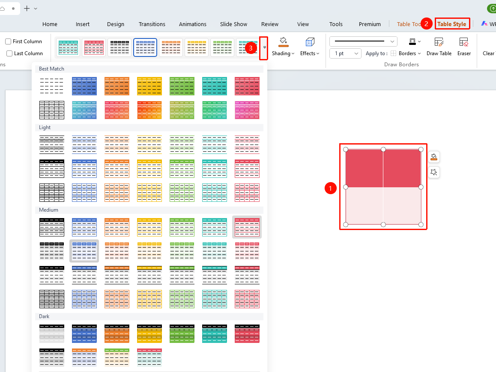
Task: Choose the selected blue style in the ribbon gallery
Action: 145,47
